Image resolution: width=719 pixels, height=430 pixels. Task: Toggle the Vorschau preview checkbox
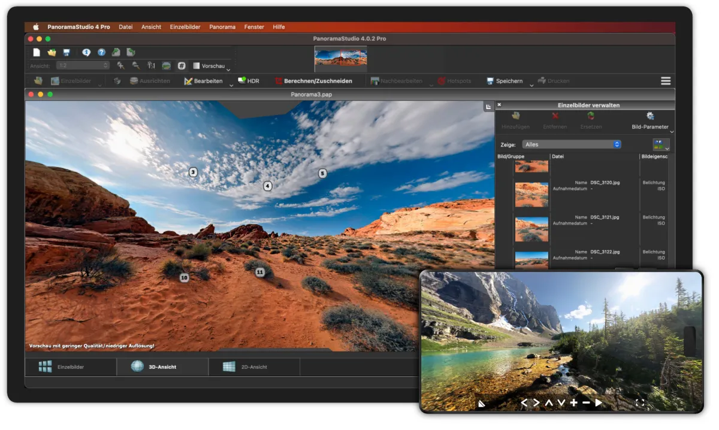pyautogui.click(x=196, y=66)
